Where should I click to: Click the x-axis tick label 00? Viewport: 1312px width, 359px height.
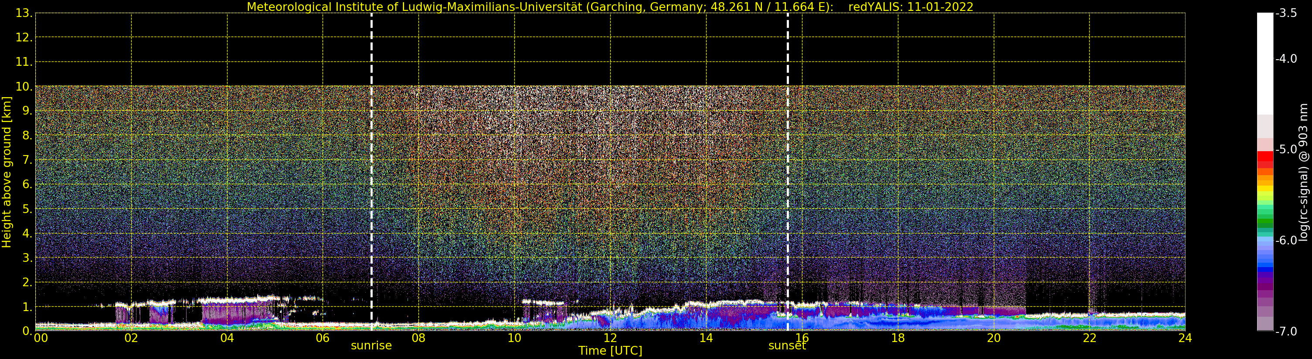point(41,338)
